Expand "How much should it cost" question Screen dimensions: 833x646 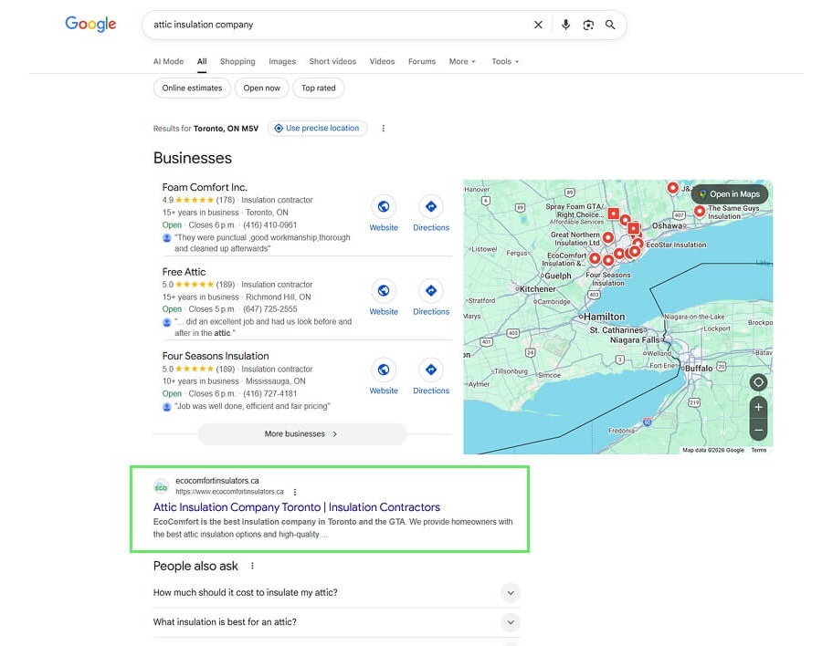pos(511,593)
